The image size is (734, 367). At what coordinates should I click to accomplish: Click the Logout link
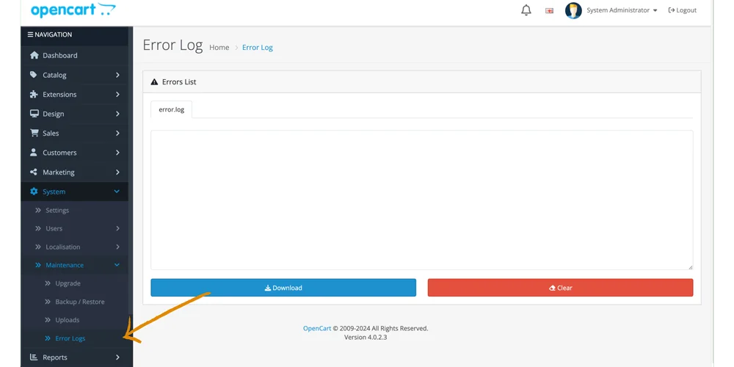tap(683, 10)
